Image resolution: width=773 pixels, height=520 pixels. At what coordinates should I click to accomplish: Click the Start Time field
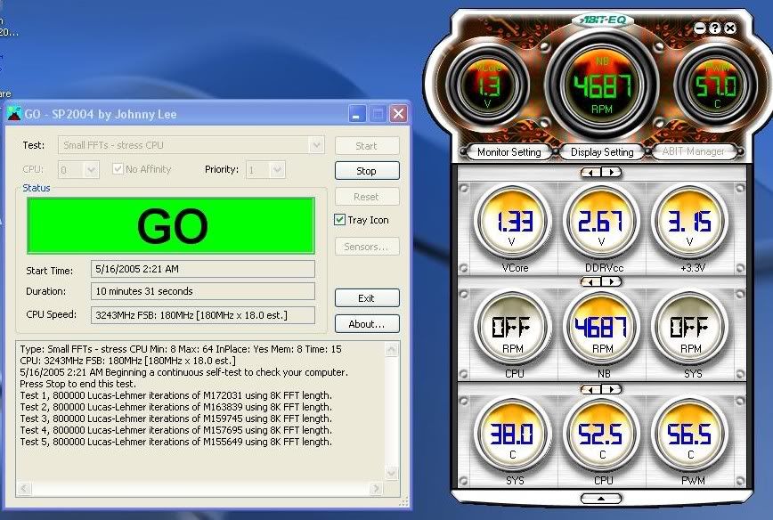tap(203, 269)
